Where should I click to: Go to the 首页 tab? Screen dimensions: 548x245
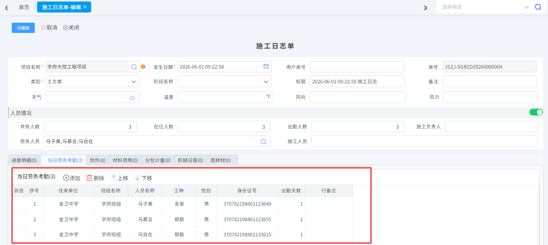point(24,7)
